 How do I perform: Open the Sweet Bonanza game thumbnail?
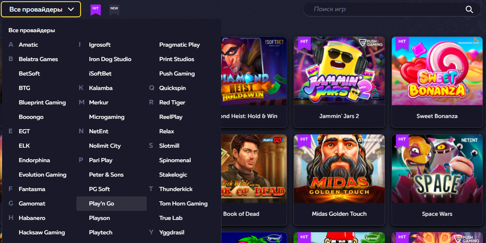coord(437,71)
